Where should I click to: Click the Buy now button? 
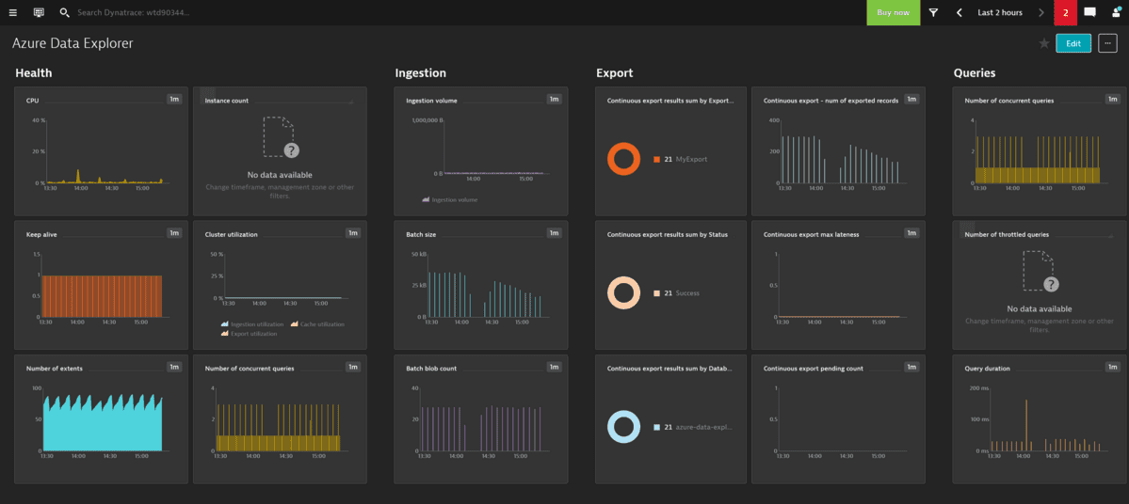893,13
